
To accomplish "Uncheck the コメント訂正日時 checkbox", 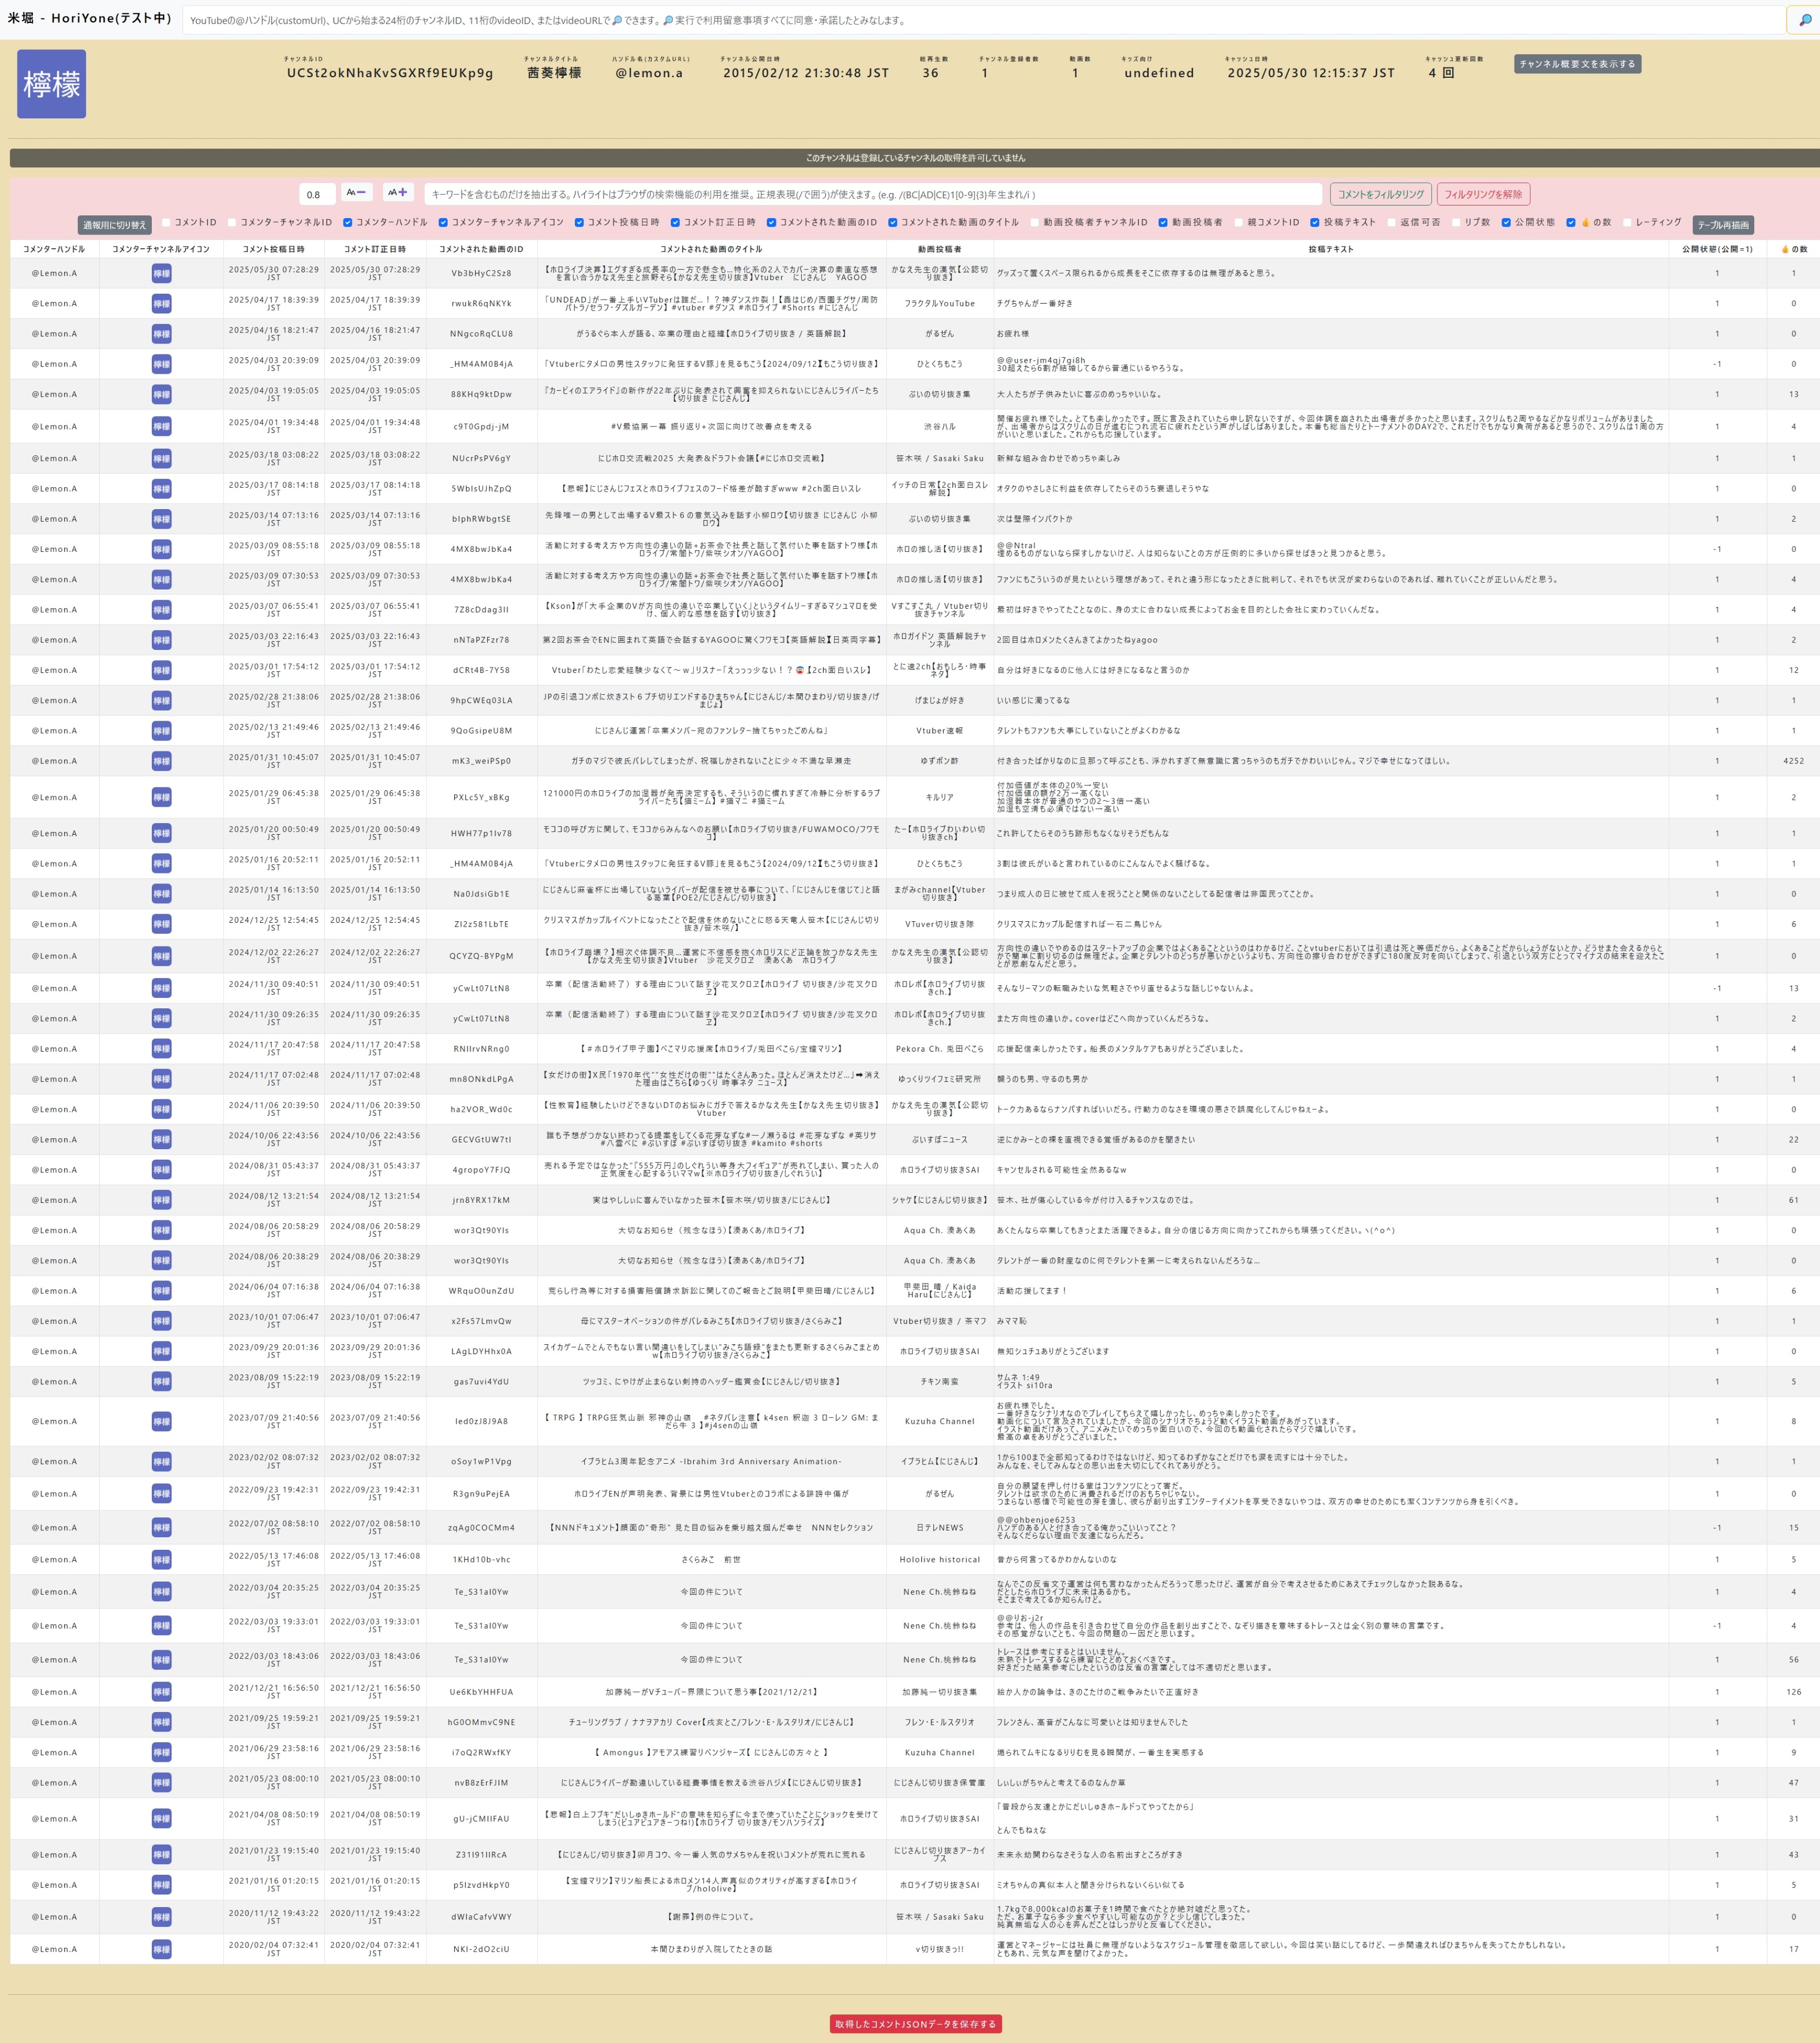I will click(x=675, y=222).
